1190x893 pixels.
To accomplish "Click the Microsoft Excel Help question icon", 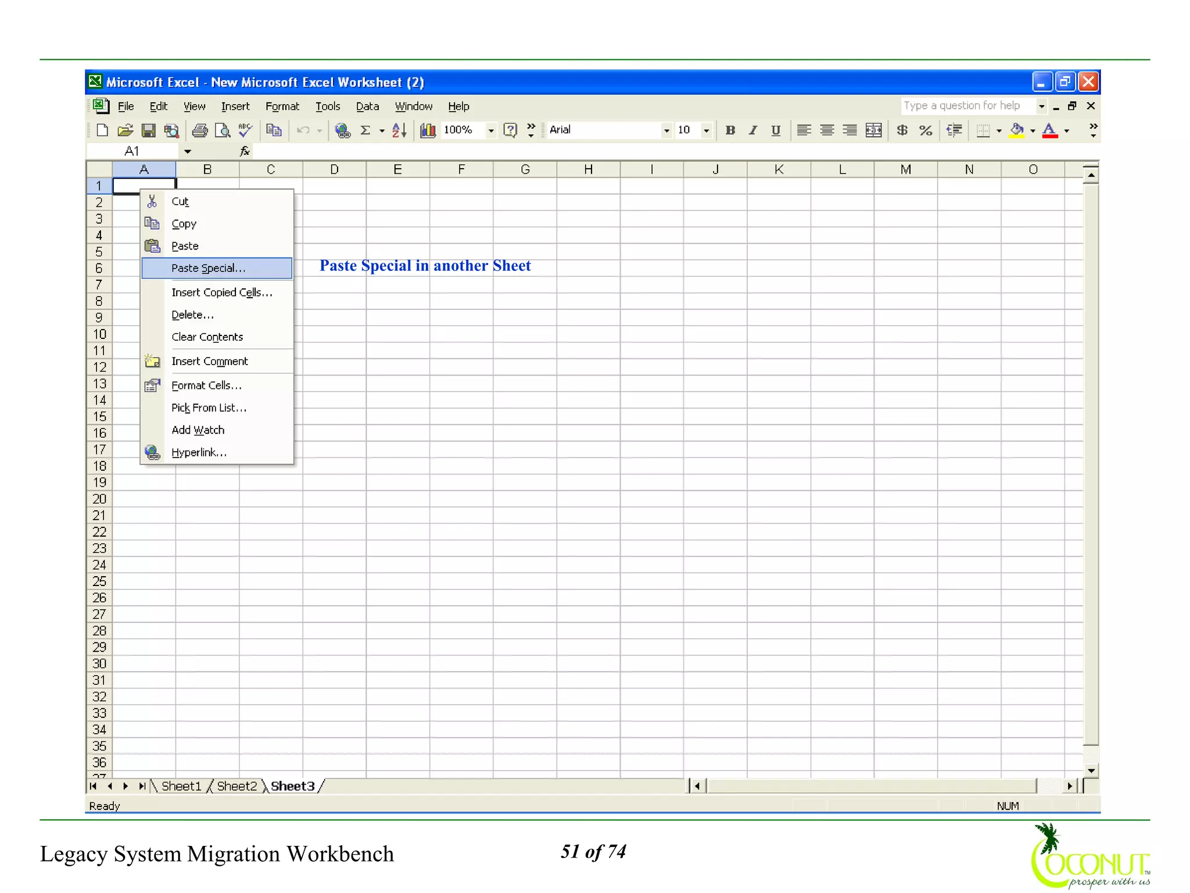I will (510, 130).
